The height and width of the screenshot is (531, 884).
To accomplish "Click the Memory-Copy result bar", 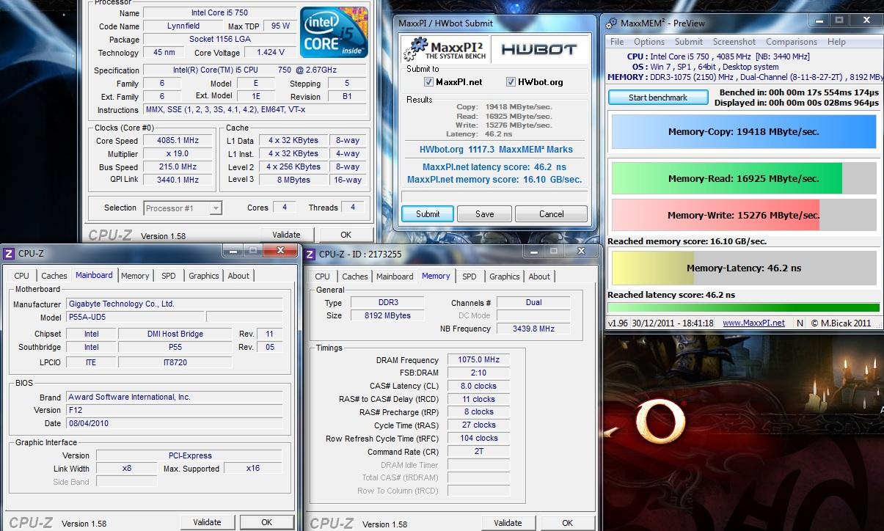I will pyautogui.click(x=743, y=132).
